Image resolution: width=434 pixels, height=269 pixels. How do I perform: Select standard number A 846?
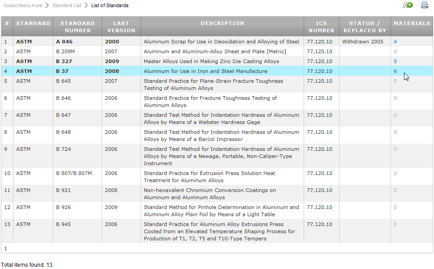64,42
